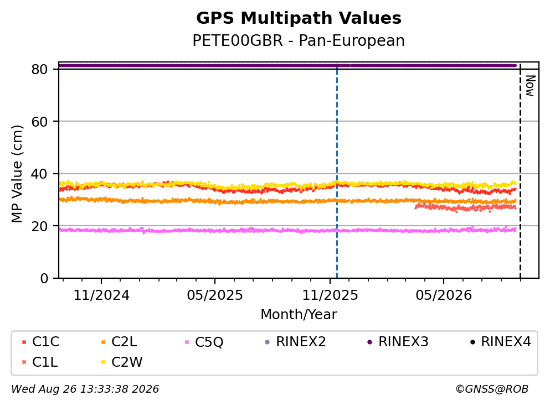
Task: Click the ©GNSS@ROB copyright text
Action: 492,389
